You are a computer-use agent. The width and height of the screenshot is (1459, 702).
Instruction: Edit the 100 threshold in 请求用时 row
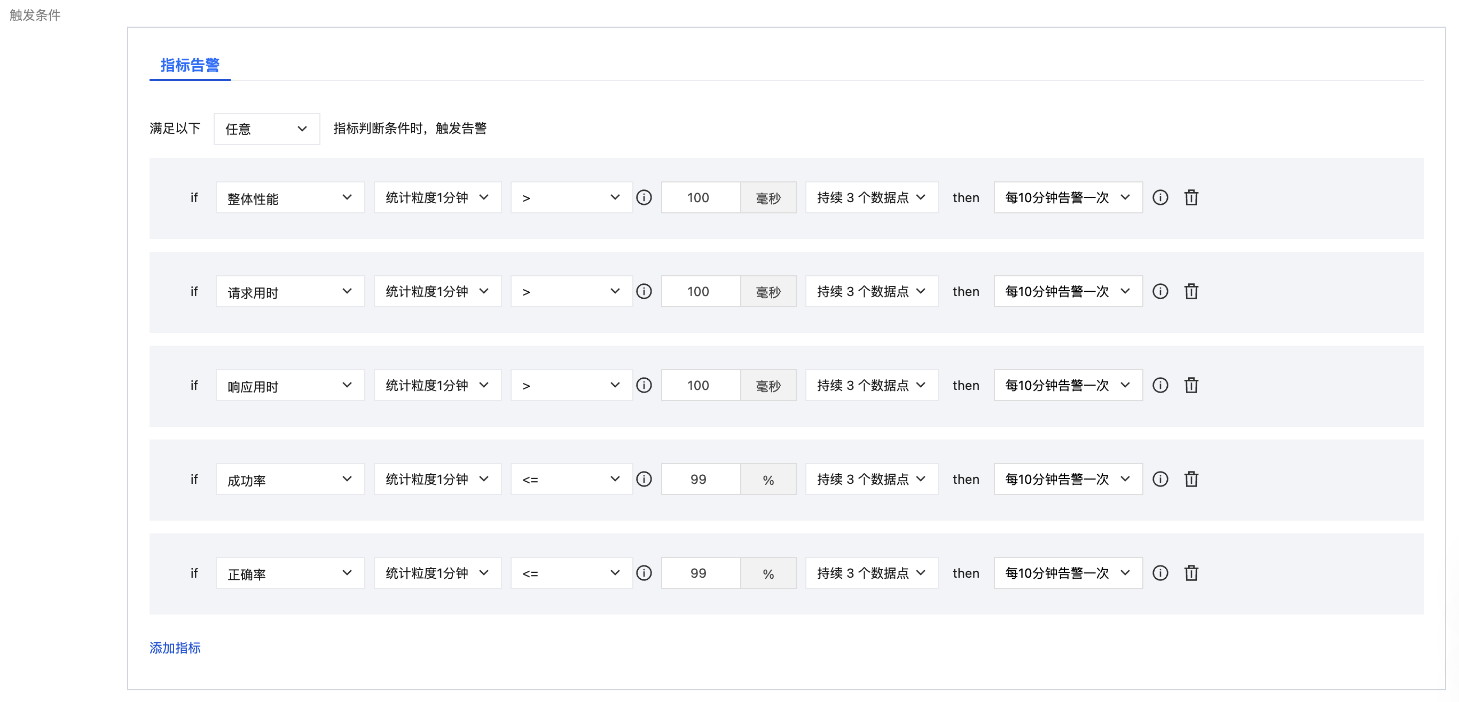click(x=701, y=291)
